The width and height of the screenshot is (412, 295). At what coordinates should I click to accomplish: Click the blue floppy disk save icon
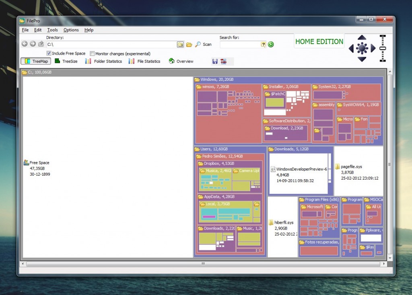click(x=215, y=61)
